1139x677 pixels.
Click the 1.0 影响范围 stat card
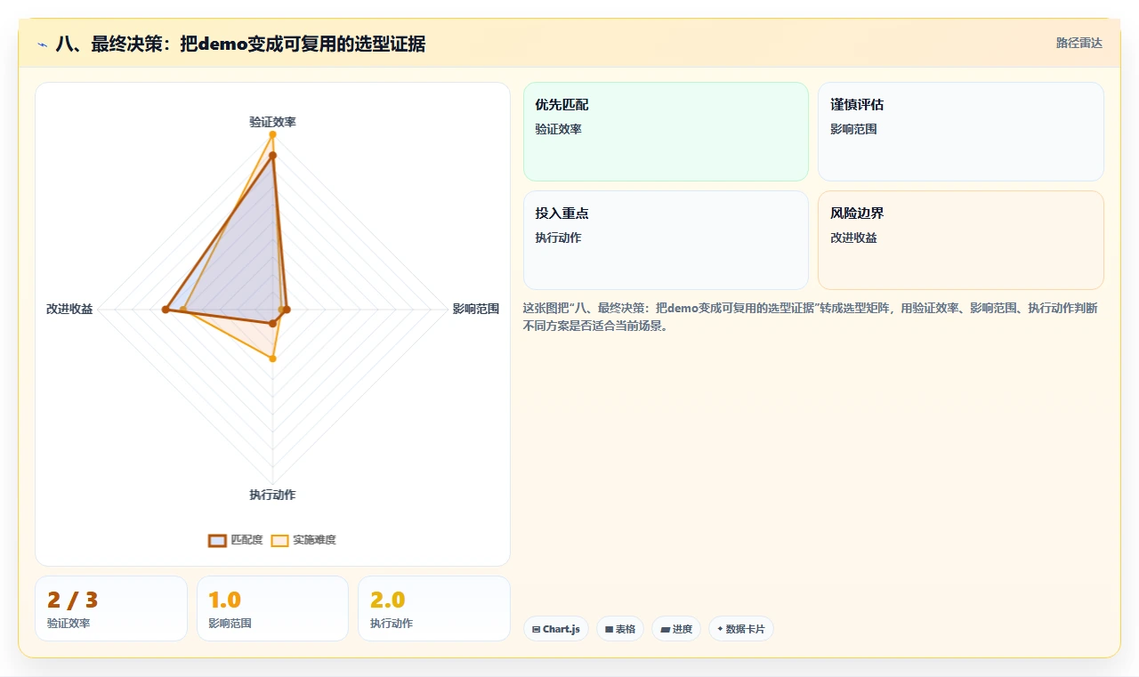click(x=272, y=608)
